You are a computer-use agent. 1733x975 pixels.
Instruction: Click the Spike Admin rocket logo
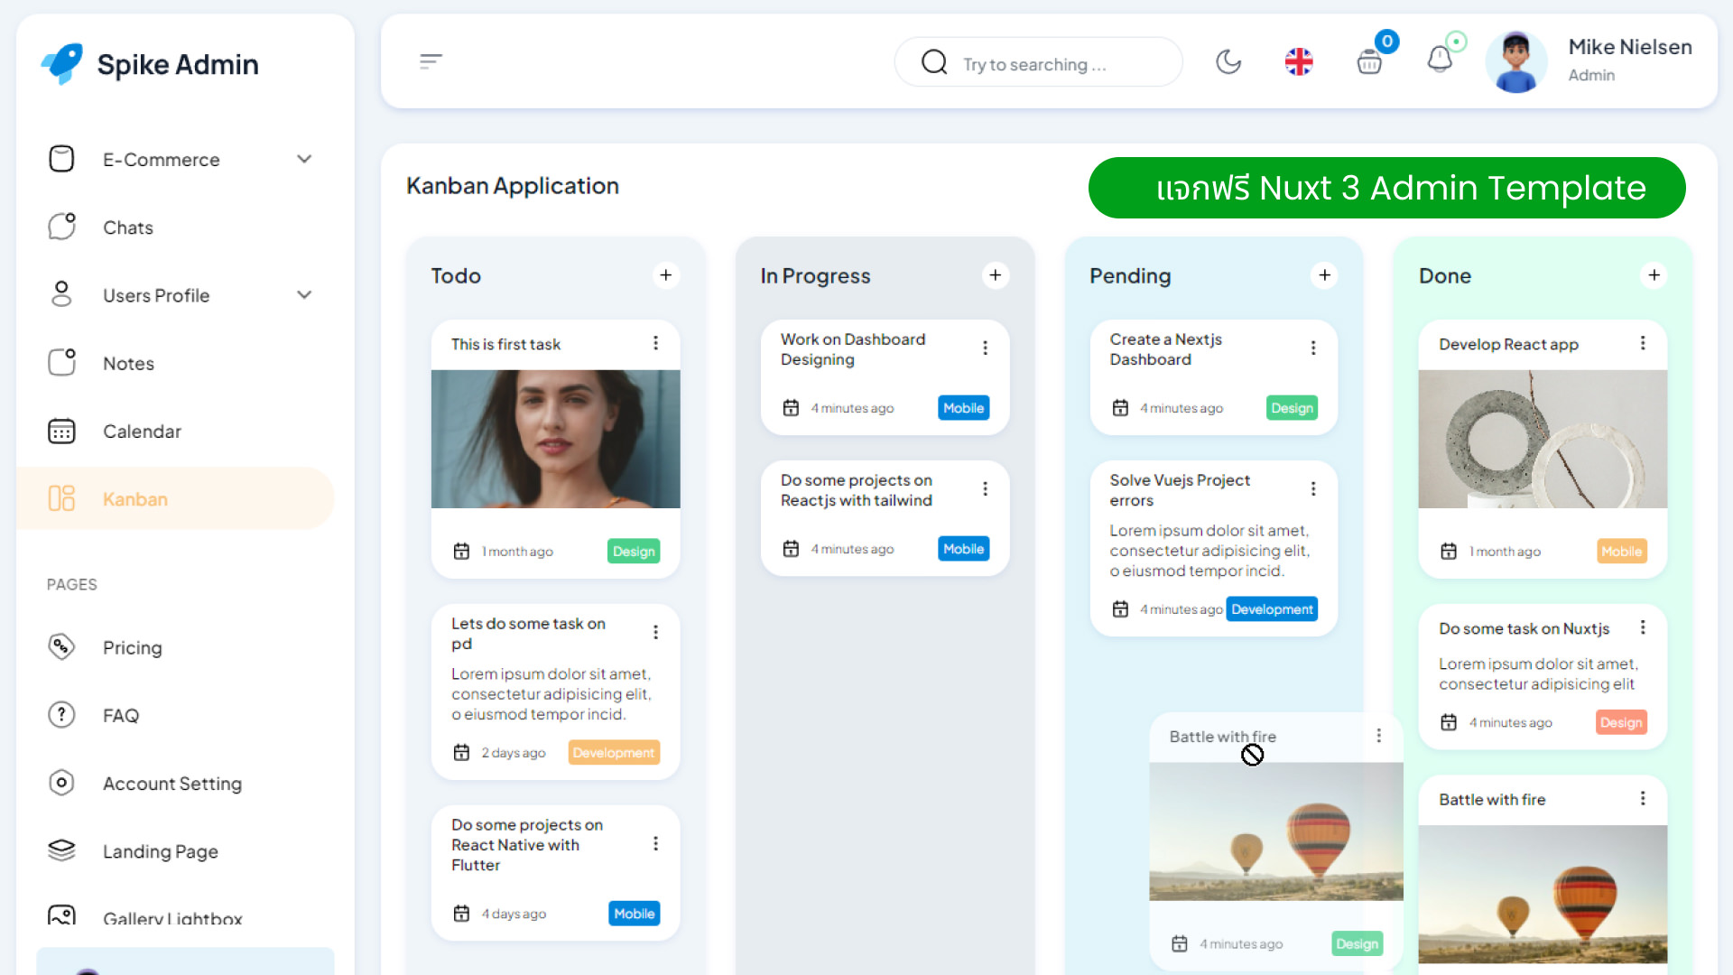[62, 63]
